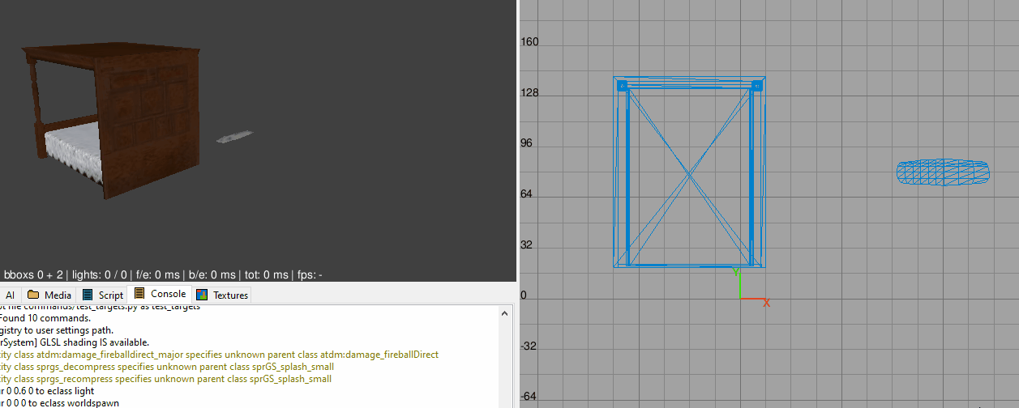Click the bed wireframe's top-right post
1019x408 pixels.
756,85
